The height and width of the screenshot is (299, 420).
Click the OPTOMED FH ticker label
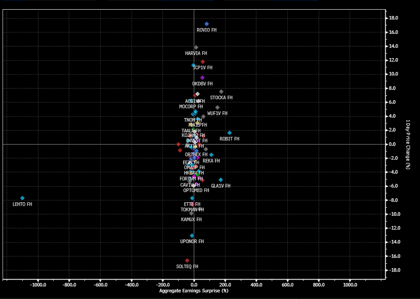[x=196, y=191]
